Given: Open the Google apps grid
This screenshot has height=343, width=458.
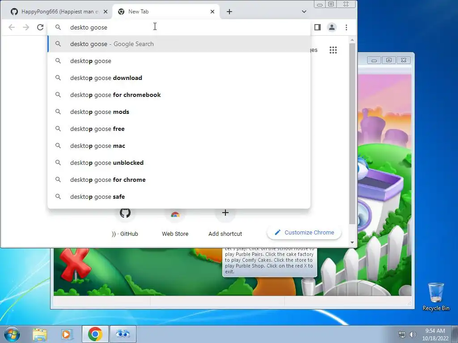Looking at the screenshot, I should tap(333, 50).
